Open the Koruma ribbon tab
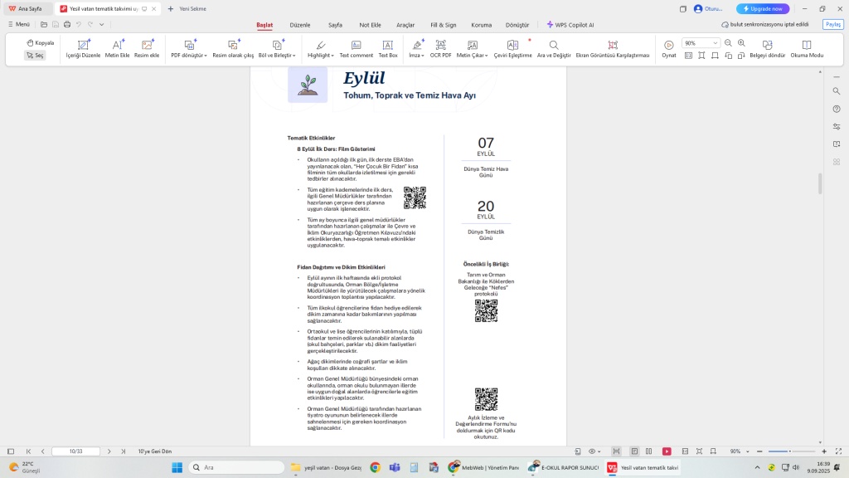849x478 pixels. click(x=481, y=25)
